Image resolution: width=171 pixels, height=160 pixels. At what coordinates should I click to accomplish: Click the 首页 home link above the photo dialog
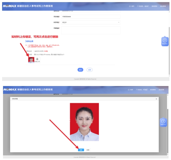[130, 90]
